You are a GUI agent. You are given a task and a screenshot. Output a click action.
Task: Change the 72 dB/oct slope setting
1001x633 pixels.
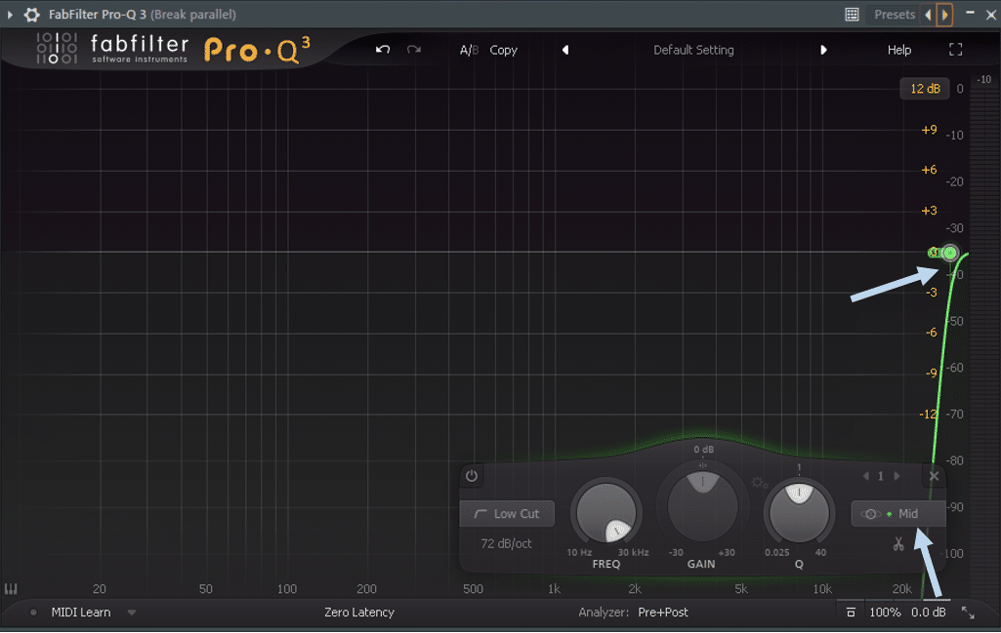[x=506, y=543]
